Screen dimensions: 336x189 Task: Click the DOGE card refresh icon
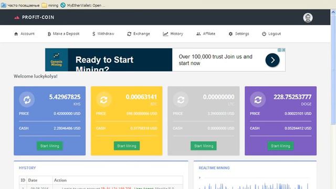coord(258,100)
